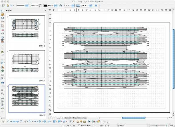Click the Zoom In magnifier icon
Image resolution: width=175 pixels, height=127 pixels.
(3, 90)
